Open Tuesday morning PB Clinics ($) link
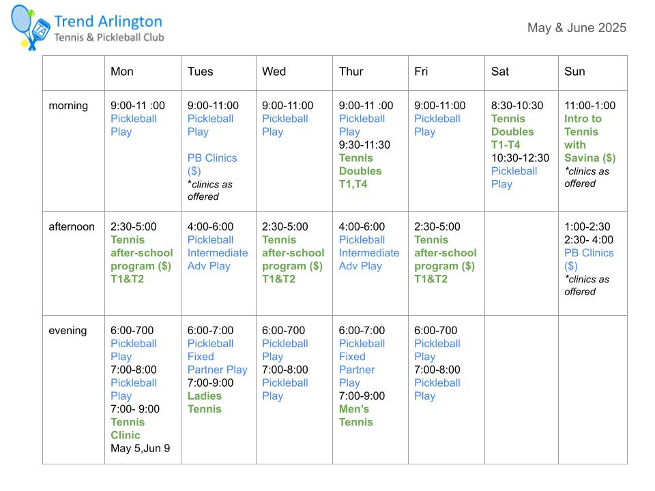Image resolution: width=655 pixels, height=491 pixels. click(x=212, y=164)
